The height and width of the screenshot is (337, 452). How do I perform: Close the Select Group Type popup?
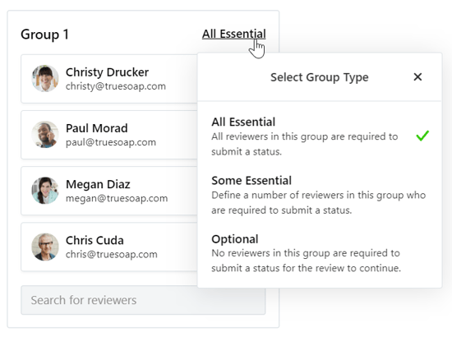417,77
